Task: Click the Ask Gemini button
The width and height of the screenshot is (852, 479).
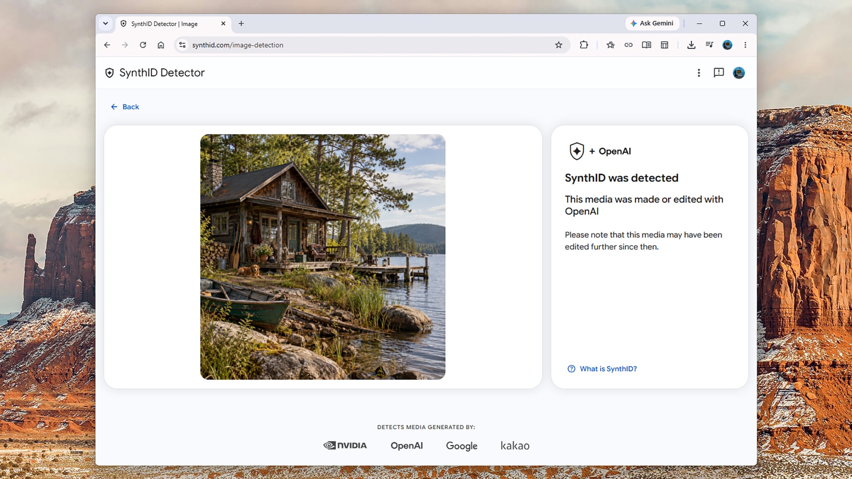Action: pos(652,23)
